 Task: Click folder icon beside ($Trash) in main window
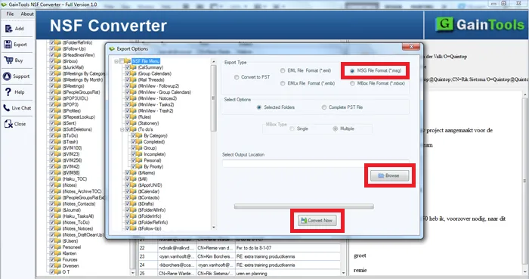tap(57, 142)
